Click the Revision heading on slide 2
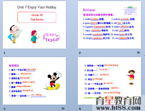Screen dimensions: 145x111 (x=89, y=10)
